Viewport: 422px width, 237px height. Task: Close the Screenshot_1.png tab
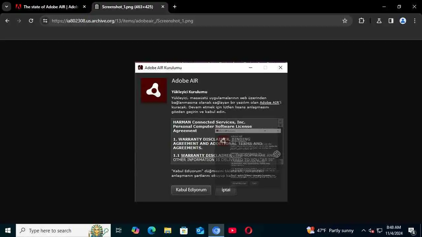(163, 7)
